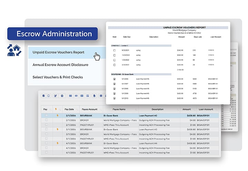The width and height of the screenshot is (248, 171).
Task: Tick the Pay checkbox for 3/1/2006 BISVRBANK
Action: point(46,129)
